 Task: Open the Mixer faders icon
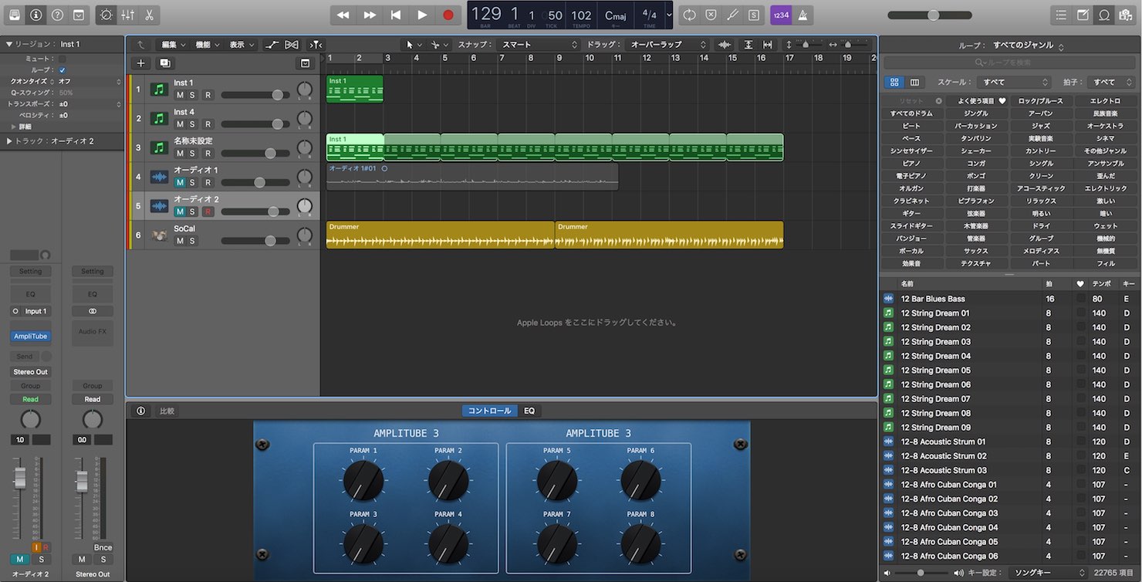[x=128, y=15]
